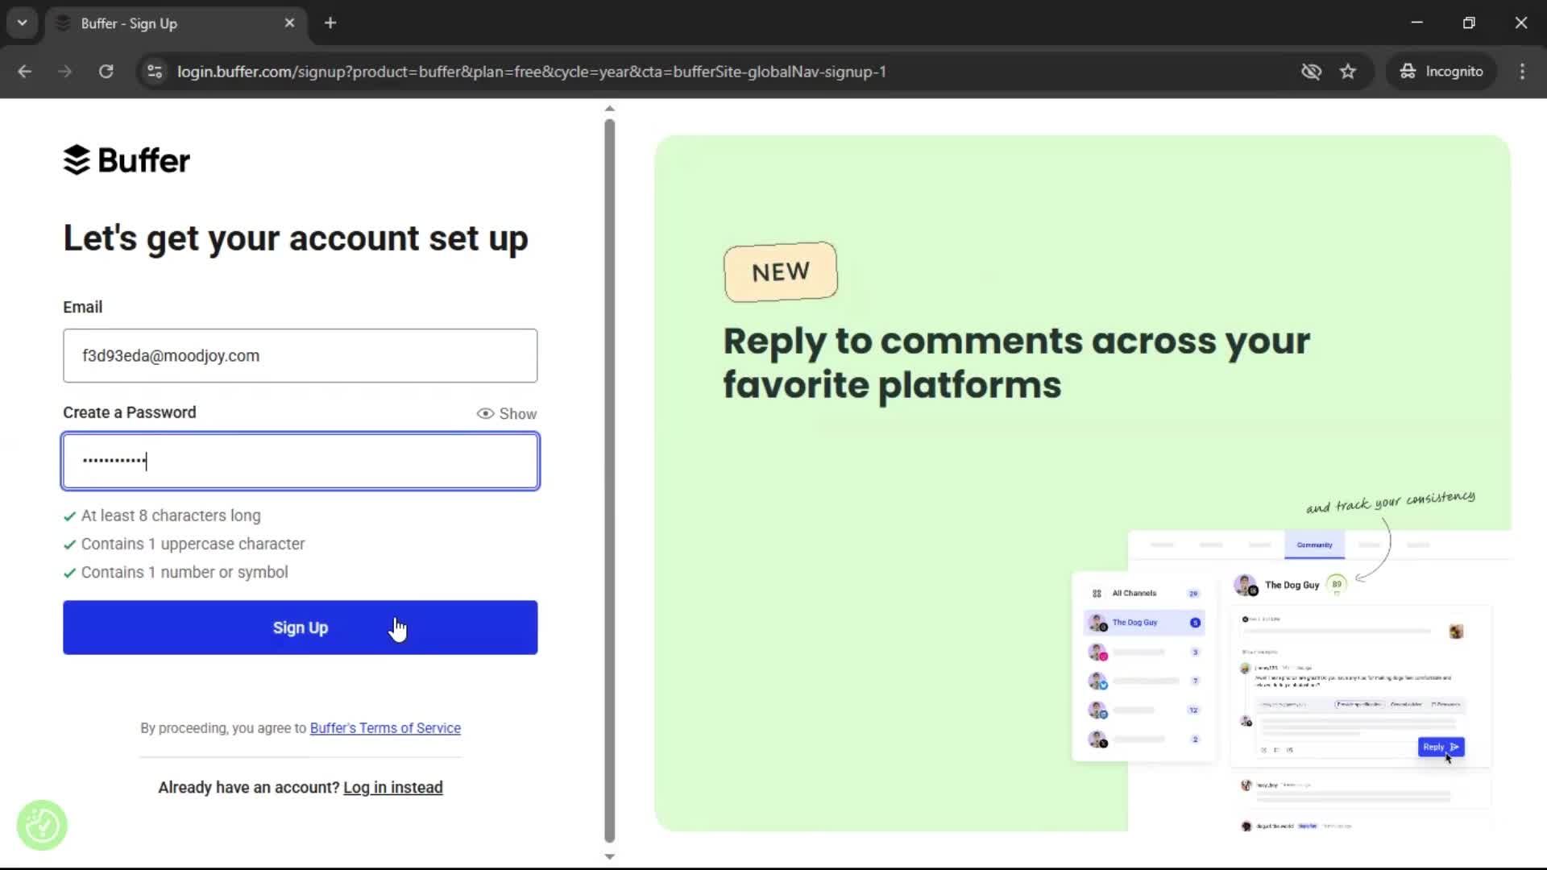Toggle password visibility with Show
Screen dimensions: 1547x870
click(x=506, y=413)
